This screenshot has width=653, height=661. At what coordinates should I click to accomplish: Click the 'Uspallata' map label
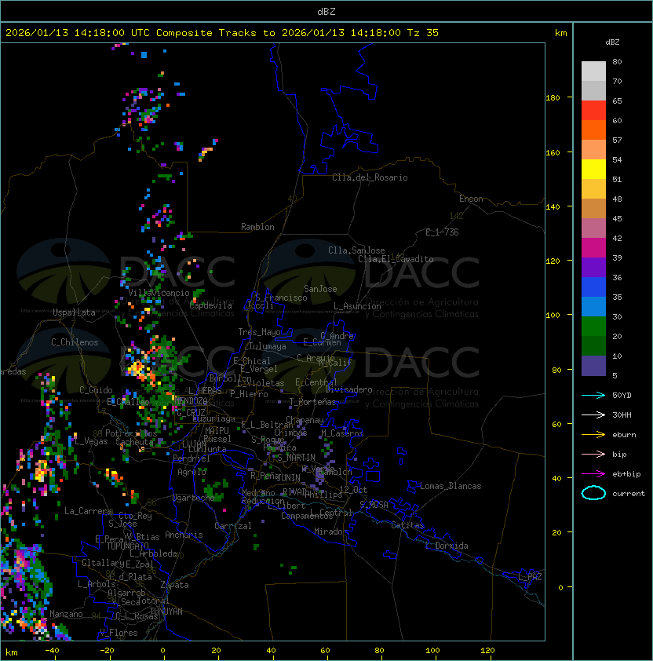pos(74,312)
